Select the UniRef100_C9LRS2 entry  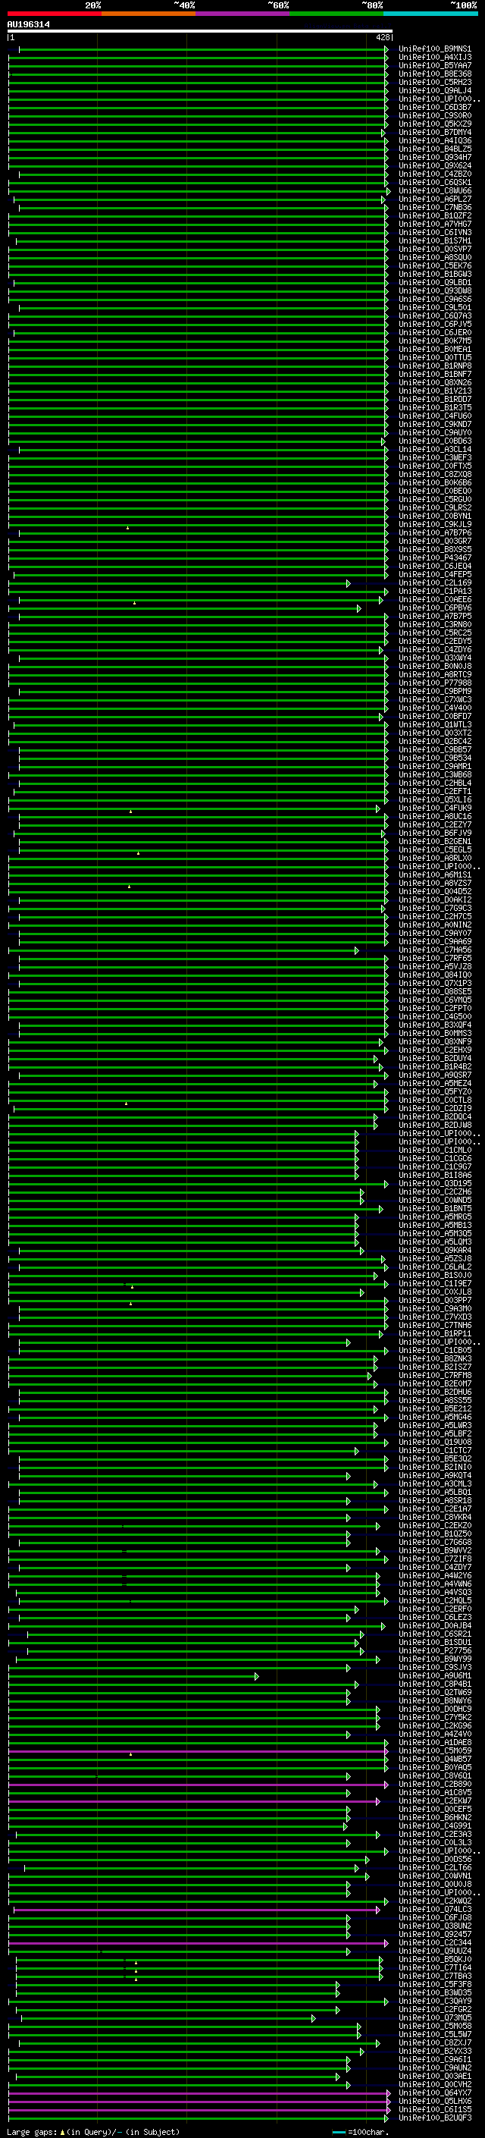tap(434, 508)
